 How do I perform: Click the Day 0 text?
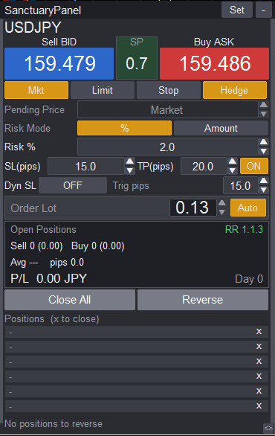coord(249,279)
